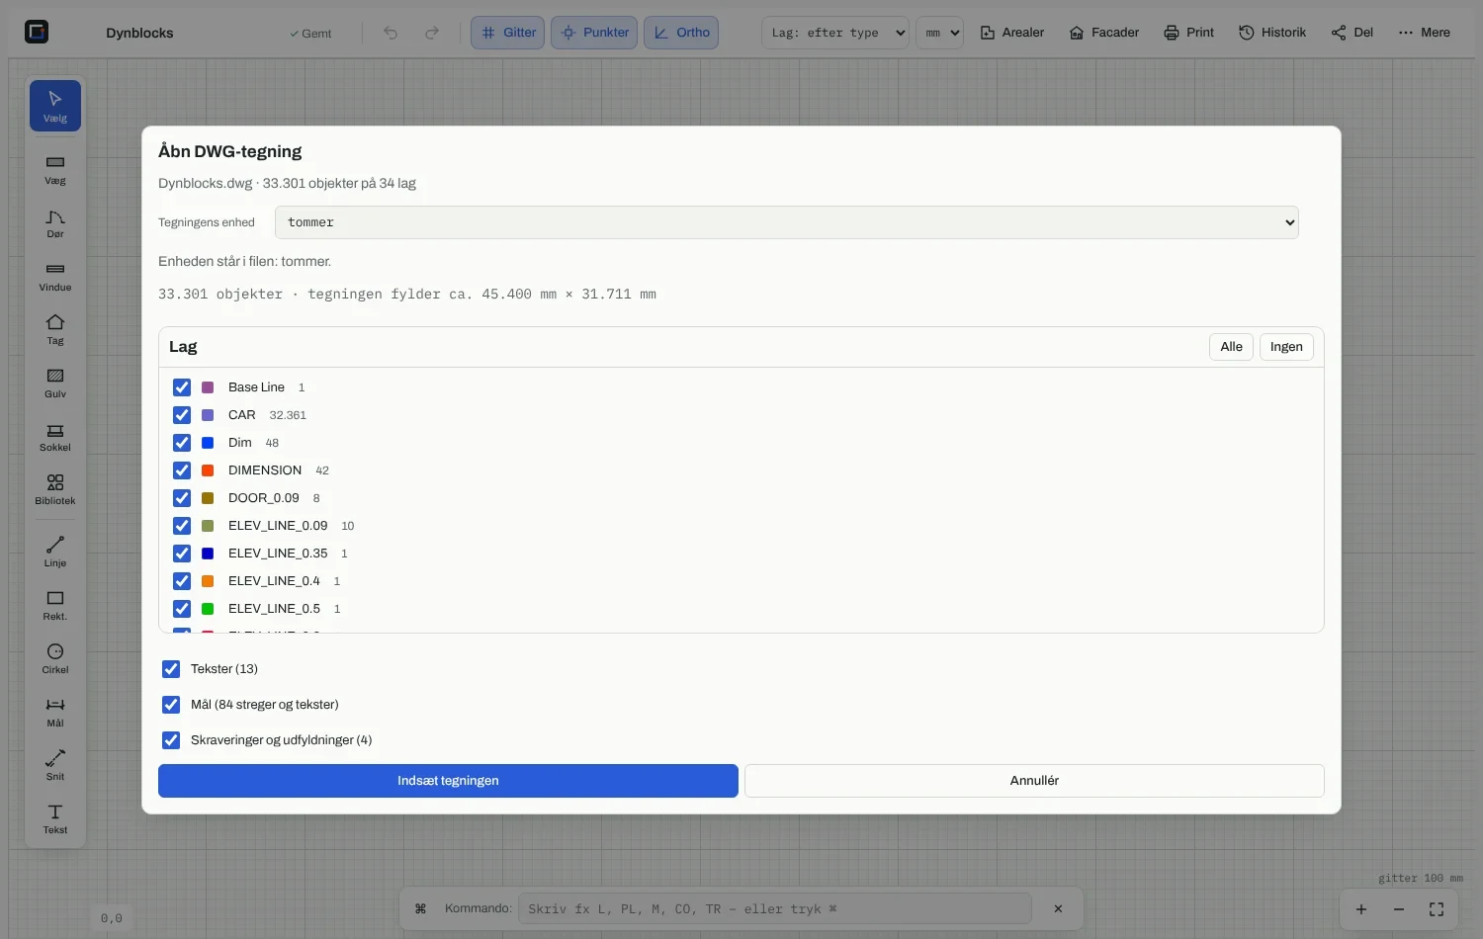This screenshot has height=939, width=1483.
Task: Open the Mere menu
Action: (1425, 33)
